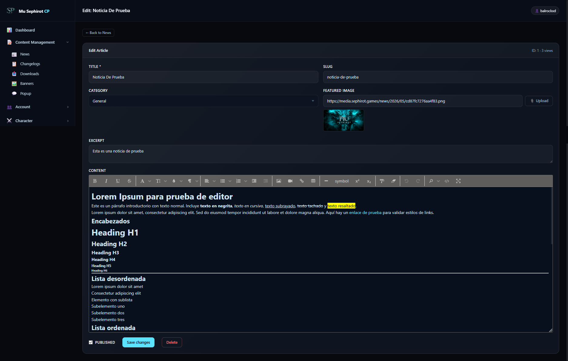
Task: Toggle italic formatting in the editor toolbar
Action: [106, 181]
